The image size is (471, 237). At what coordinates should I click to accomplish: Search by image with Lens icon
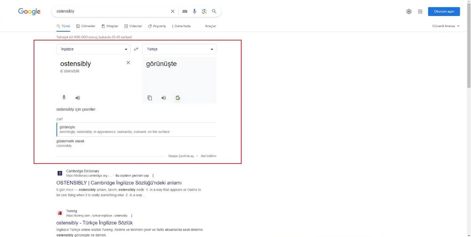pos(204,11)
